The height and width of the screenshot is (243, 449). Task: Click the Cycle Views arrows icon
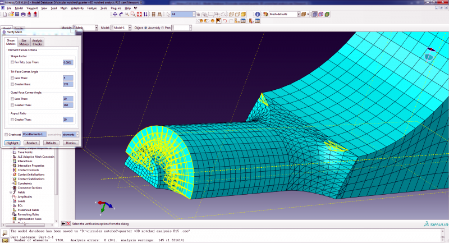(x=145, y=15)
